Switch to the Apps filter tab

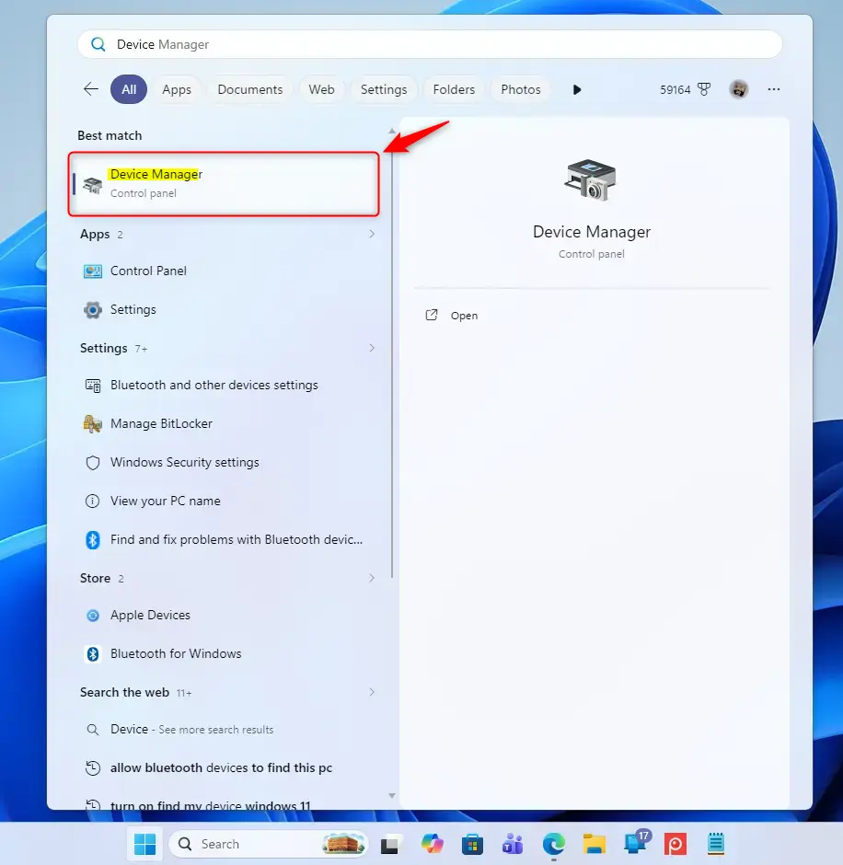tap(177, 89)
